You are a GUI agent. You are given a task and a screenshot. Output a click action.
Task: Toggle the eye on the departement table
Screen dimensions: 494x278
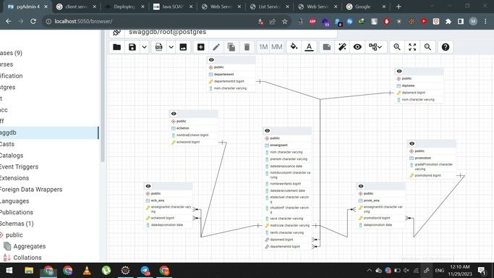[x=211, y=59]
